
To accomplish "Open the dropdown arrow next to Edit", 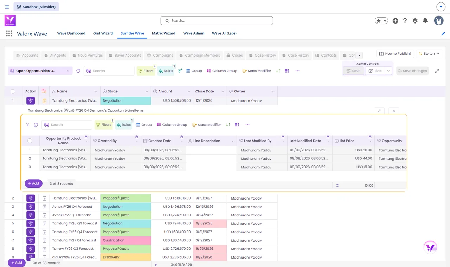I will 388,71.
